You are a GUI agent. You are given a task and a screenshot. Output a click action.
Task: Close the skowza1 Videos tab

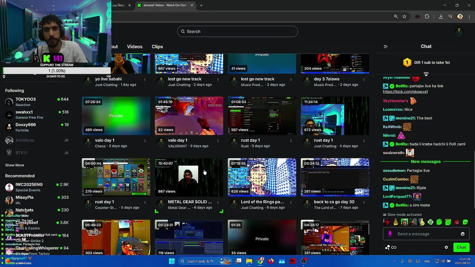[192, 5]
